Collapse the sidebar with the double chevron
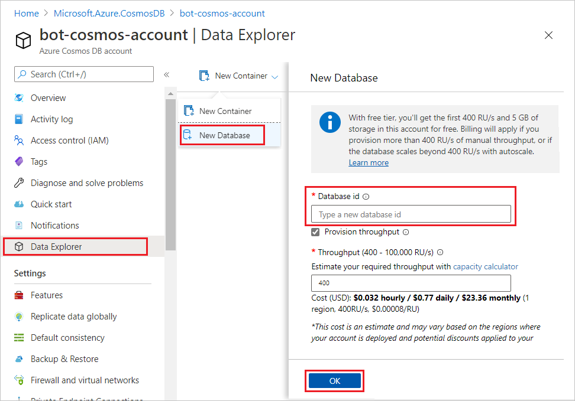 [166, 74]
